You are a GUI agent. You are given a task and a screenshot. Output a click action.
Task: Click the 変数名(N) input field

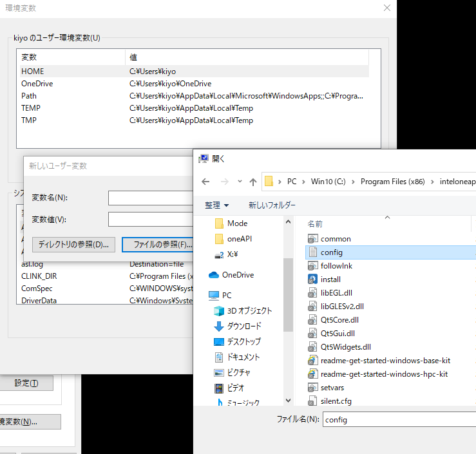click(x=151, y=198)
